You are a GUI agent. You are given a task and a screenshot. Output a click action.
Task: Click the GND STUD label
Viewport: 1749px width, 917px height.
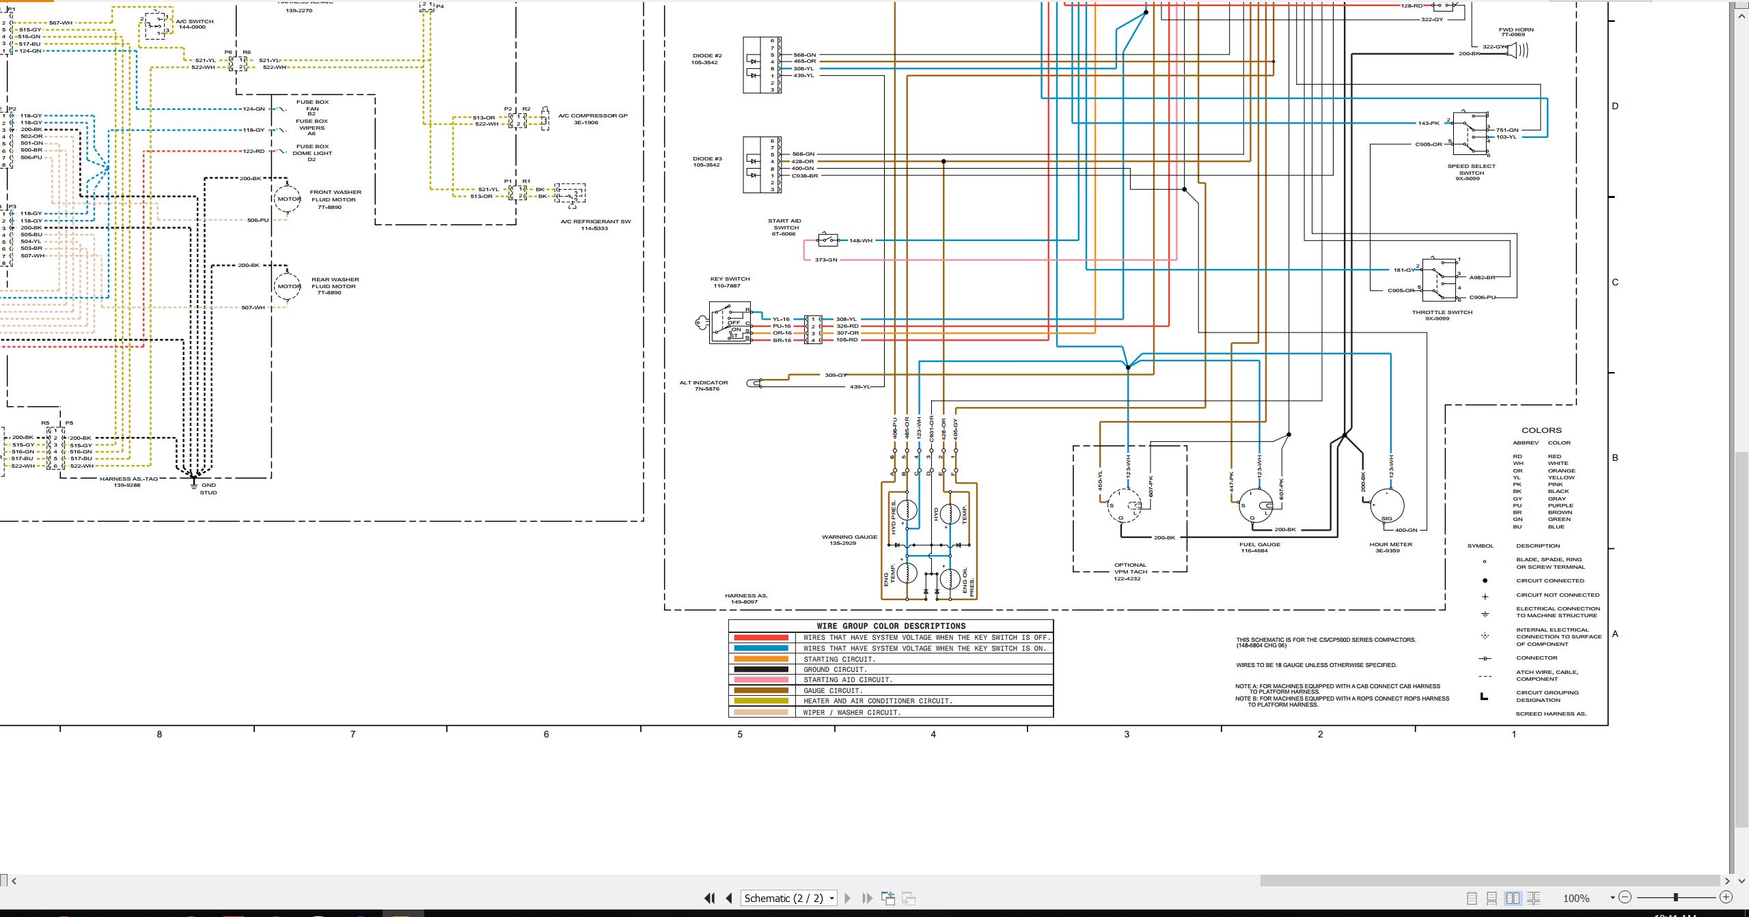[208, 489]
